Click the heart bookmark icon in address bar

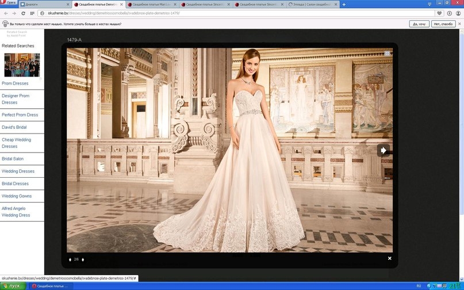[439, 13]
